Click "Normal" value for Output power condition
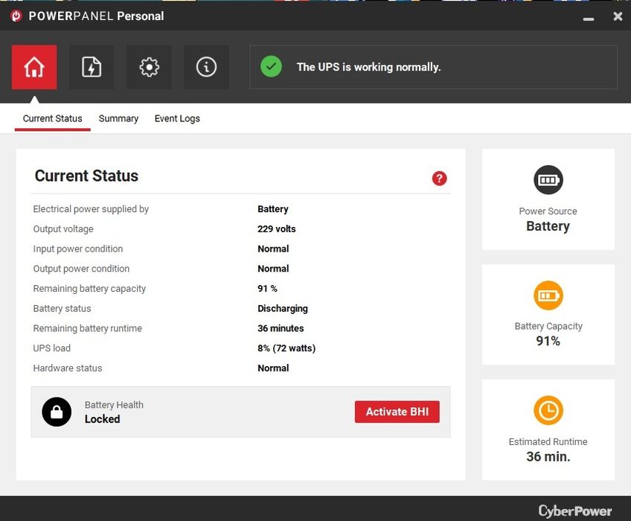Viewport: 631px width, 521px height. 273,269
